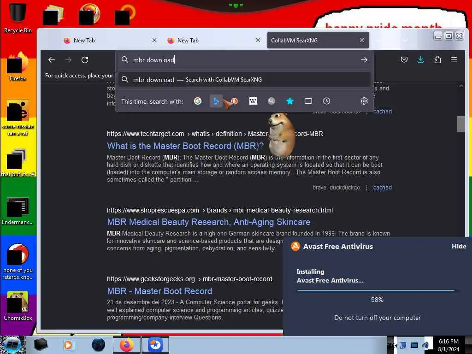The image size is (472, 354).
Task: Open 'What is the Master Boot Record (MBR)?' result
Action: (185, 146)
